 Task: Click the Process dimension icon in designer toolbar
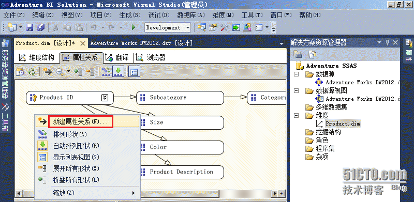pyautogui.click(x=20, y=71)
